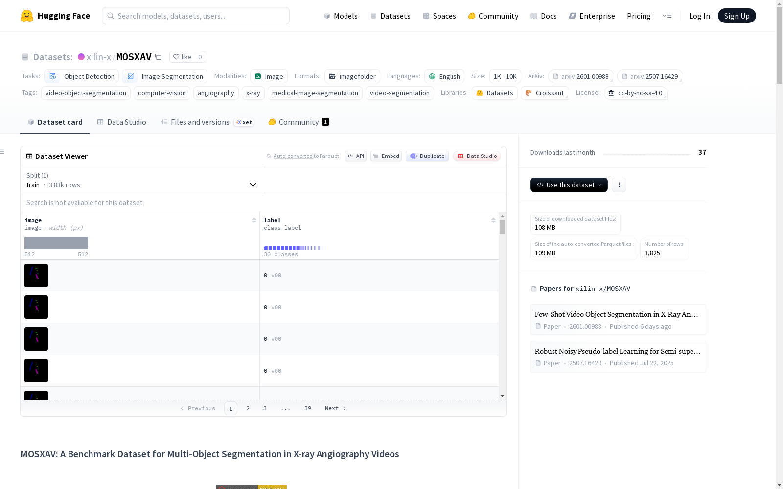Open the Croissant library tag dropdown
The image size is (783, 489).
(x=545, y=93)
